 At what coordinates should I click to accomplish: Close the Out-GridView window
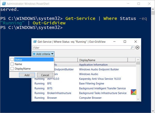pyautogui.click(x=136, y=42)
